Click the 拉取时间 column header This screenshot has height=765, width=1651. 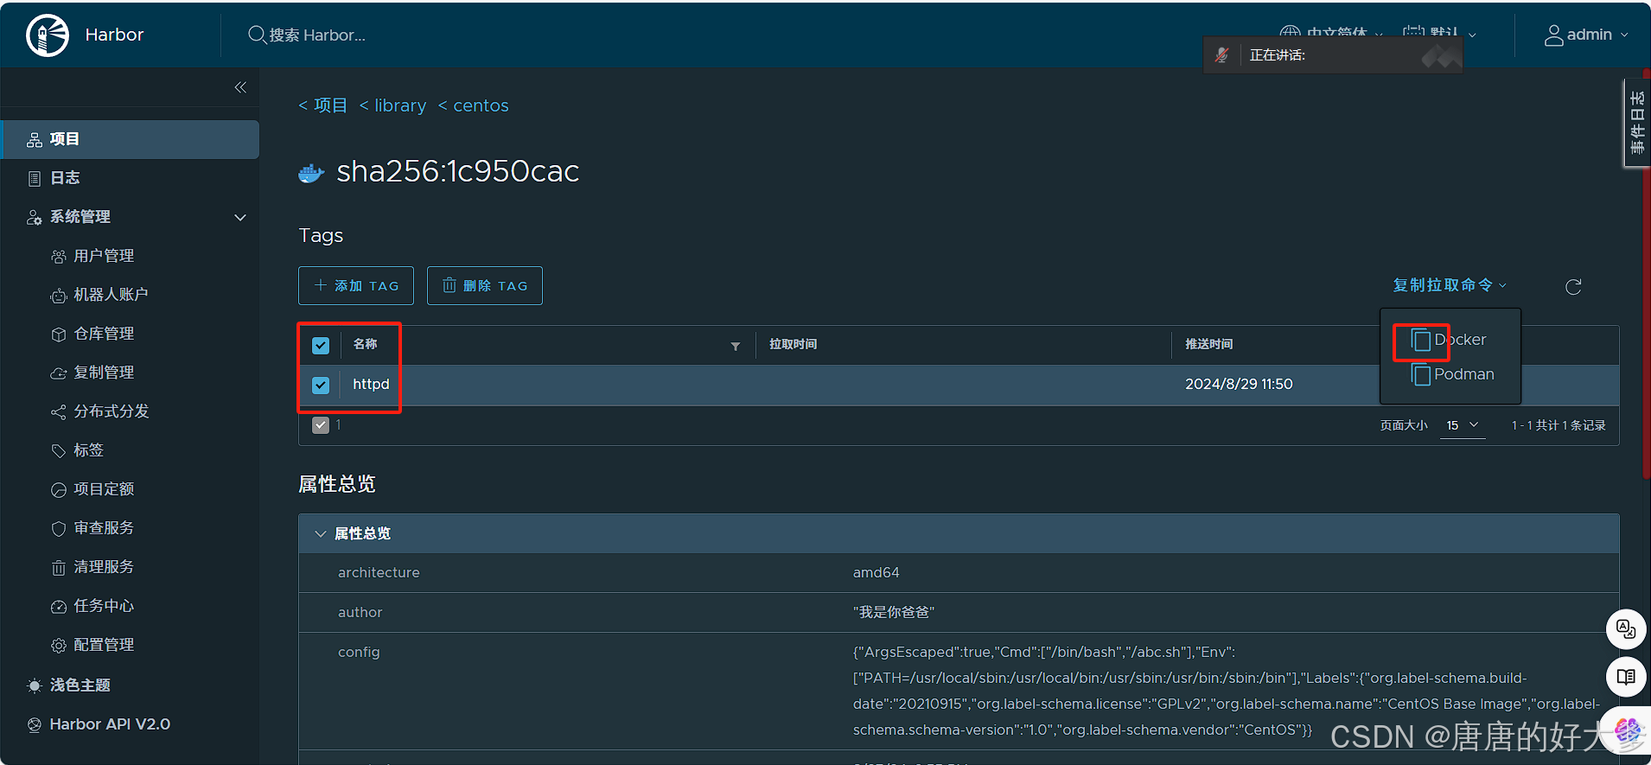point(794,344)
